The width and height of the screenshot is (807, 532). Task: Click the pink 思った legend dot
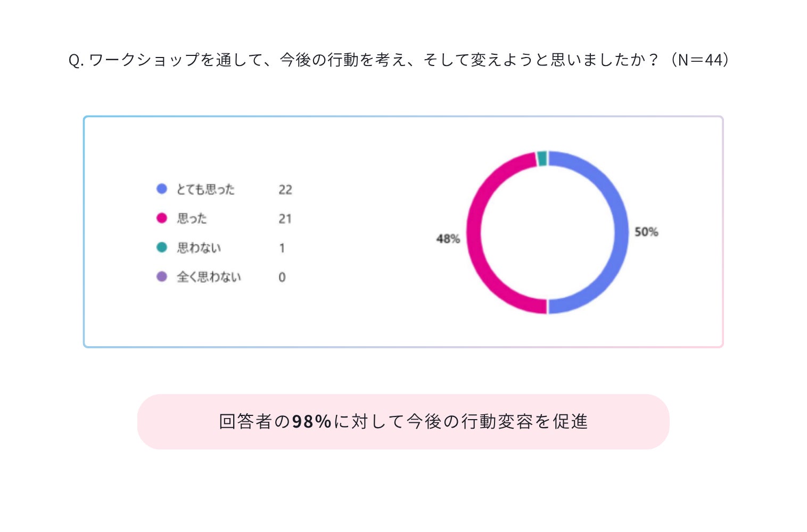[162, 218]
